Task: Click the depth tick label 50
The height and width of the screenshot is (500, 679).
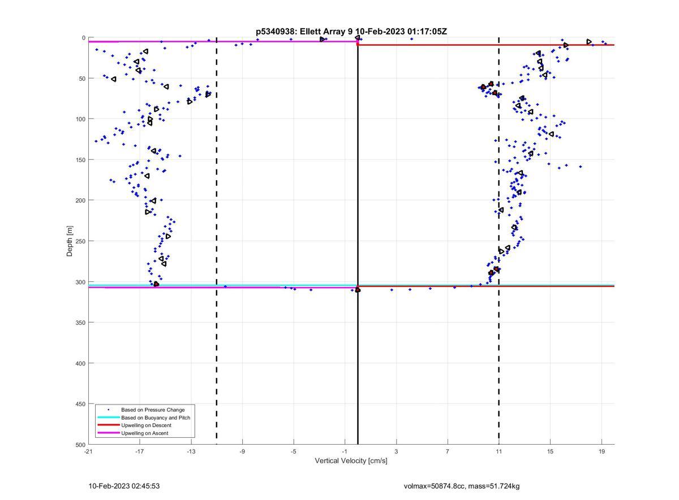Action: pyautogui.click(x=82, y=79)
